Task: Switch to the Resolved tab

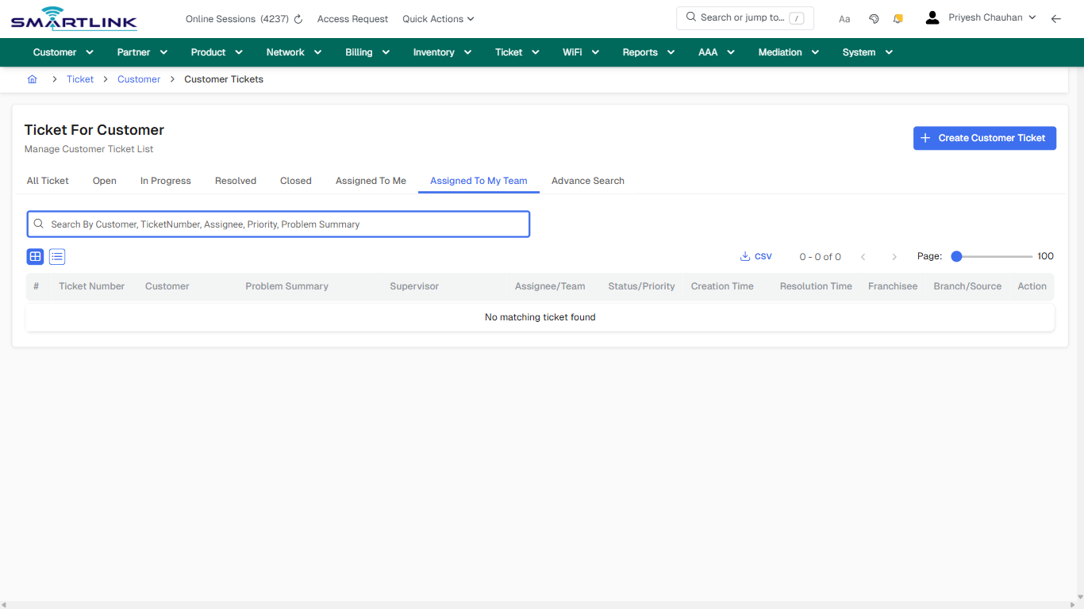Action: [235, 181]
